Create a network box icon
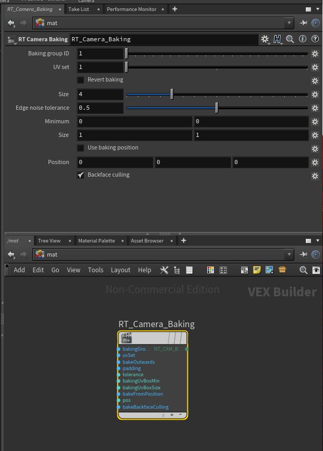 [x=244, y=270]
